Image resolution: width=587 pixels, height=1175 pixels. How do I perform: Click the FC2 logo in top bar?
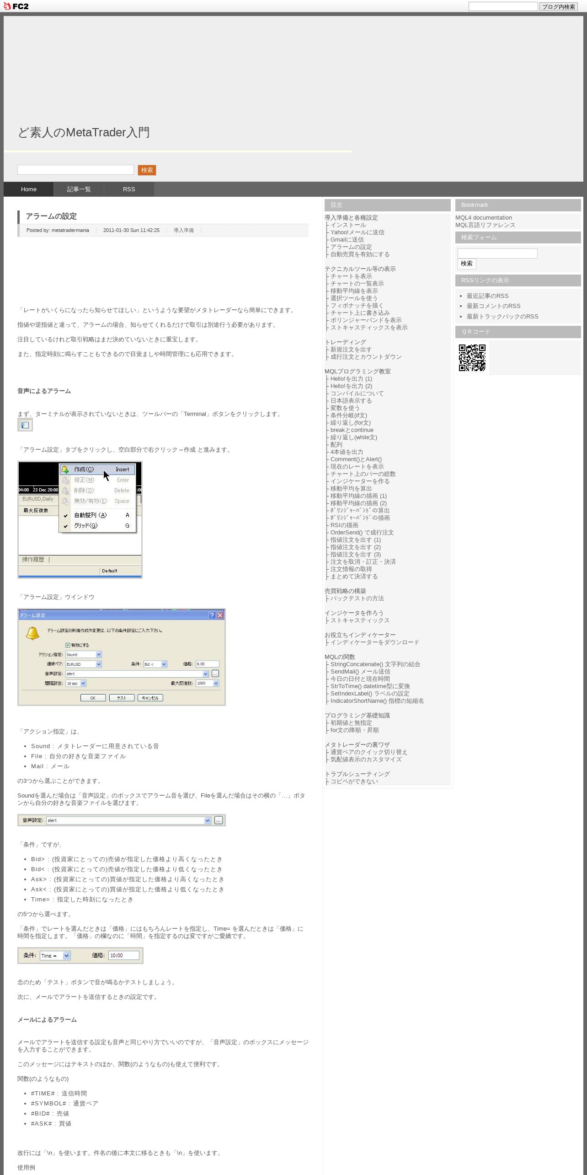point(16,6)
